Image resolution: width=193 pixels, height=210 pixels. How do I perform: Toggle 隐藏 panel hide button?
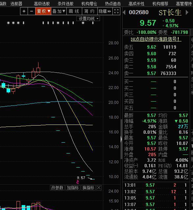coord(105,11)
